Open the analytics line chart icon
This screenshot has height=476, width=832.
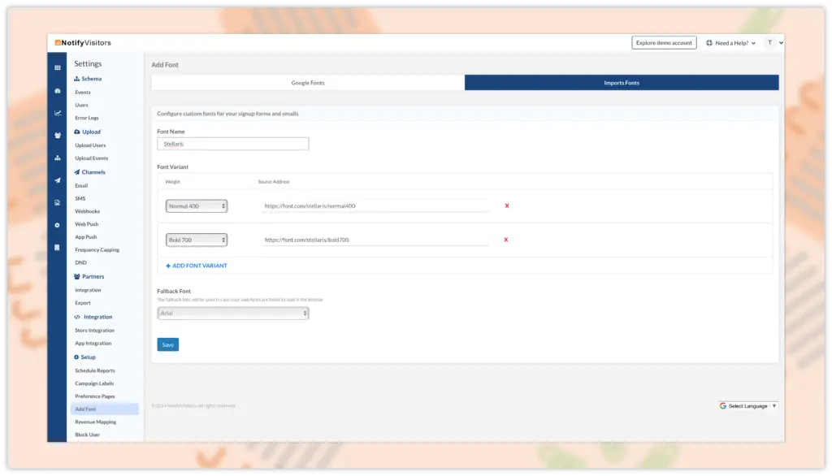pos(57,113)
